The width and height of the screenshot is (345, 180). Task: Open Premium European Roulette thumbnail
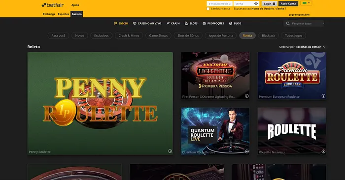292,76
